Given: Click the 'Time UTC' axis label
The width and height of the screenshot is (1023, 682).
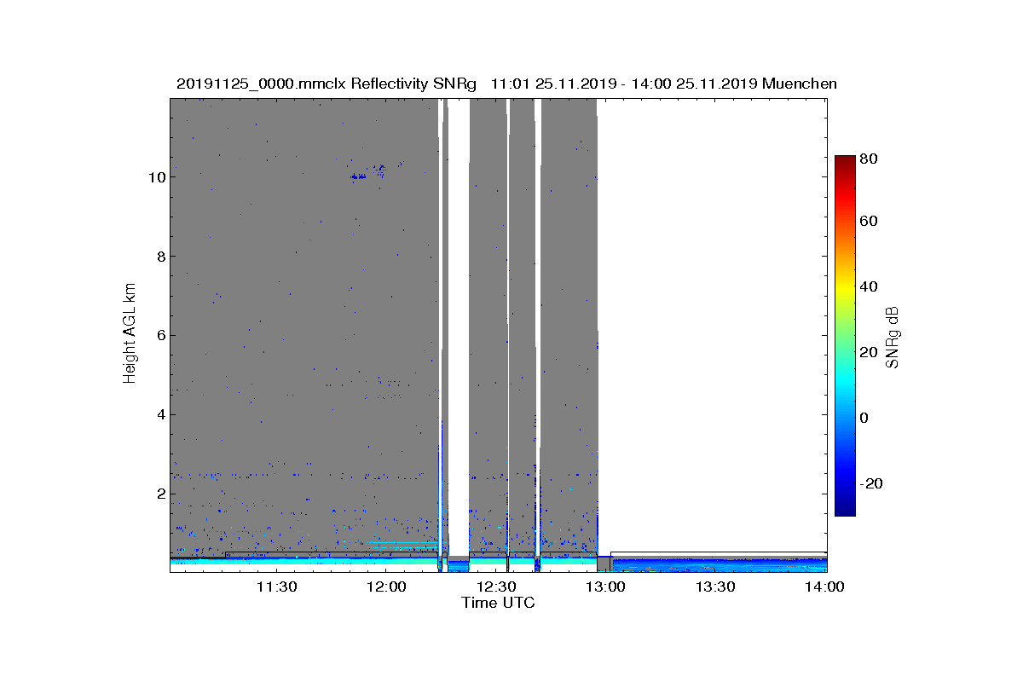Looking at the screenshot, I should [499, 603].
